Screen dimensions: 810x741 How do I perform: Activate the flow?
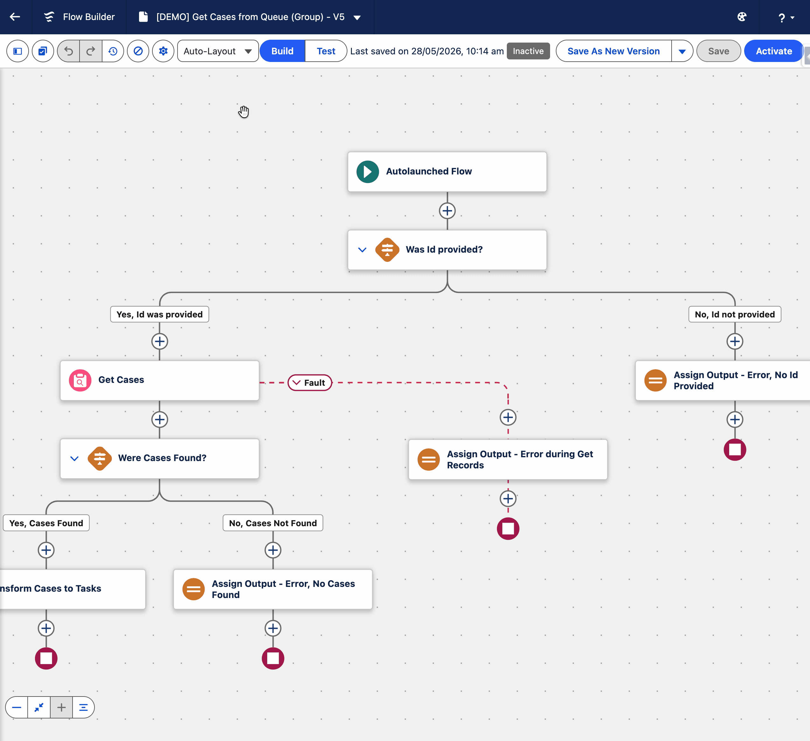[x=773, y=51]
